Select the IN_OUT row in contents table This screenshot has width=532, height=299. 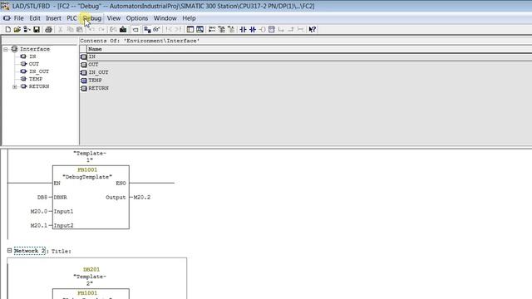[x=306, y=72]
